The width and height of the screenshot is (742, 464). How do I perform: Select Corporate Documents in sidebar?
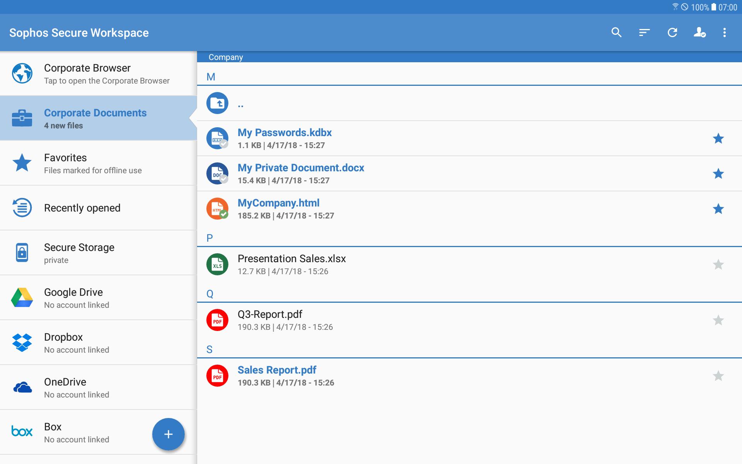98,118
